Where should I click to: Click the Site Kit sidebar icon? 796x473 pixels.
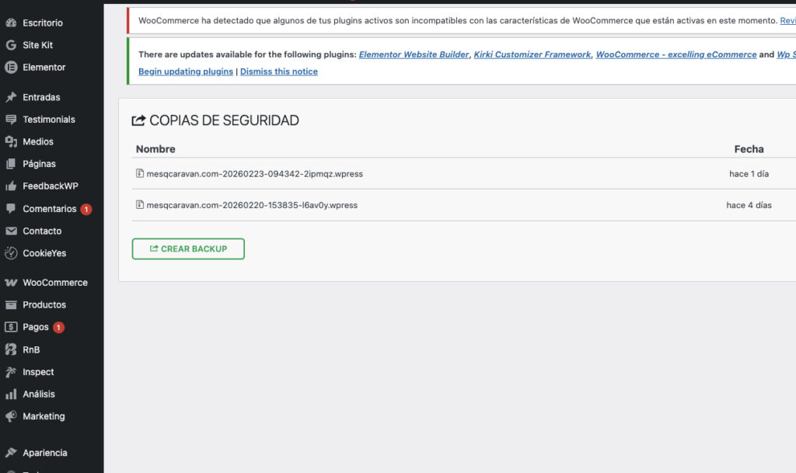click(x=11, y=45)
